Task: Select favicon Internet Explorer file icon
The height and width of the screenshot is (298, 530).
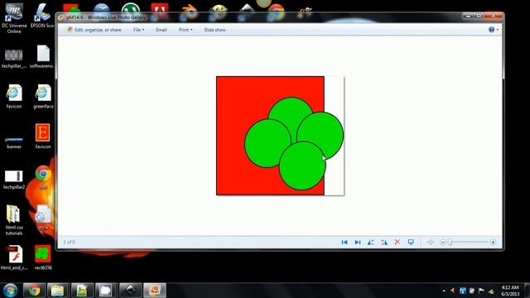Action: [x=14, y=96]
